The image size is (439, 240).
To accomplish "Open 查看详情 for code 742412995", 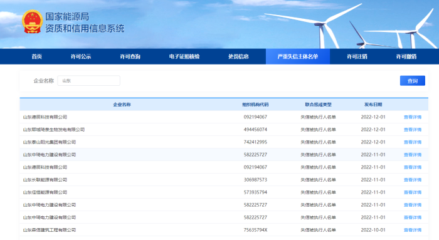I will click(x=413, y=142).
